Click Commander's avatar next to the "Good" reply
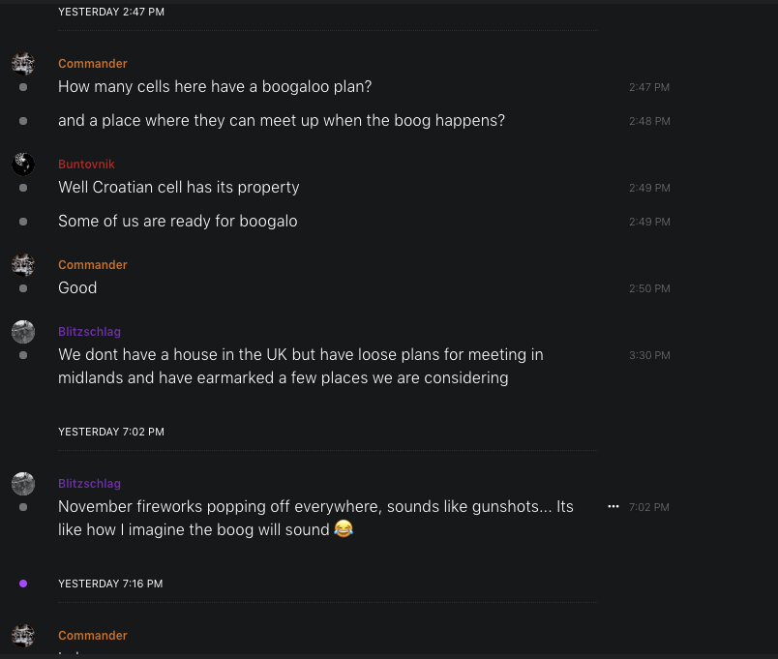 click(x=23, y=265)
